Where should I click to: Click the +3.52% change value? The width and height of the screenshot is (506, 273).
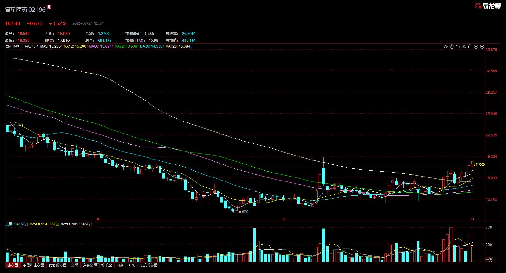(57, 23)
